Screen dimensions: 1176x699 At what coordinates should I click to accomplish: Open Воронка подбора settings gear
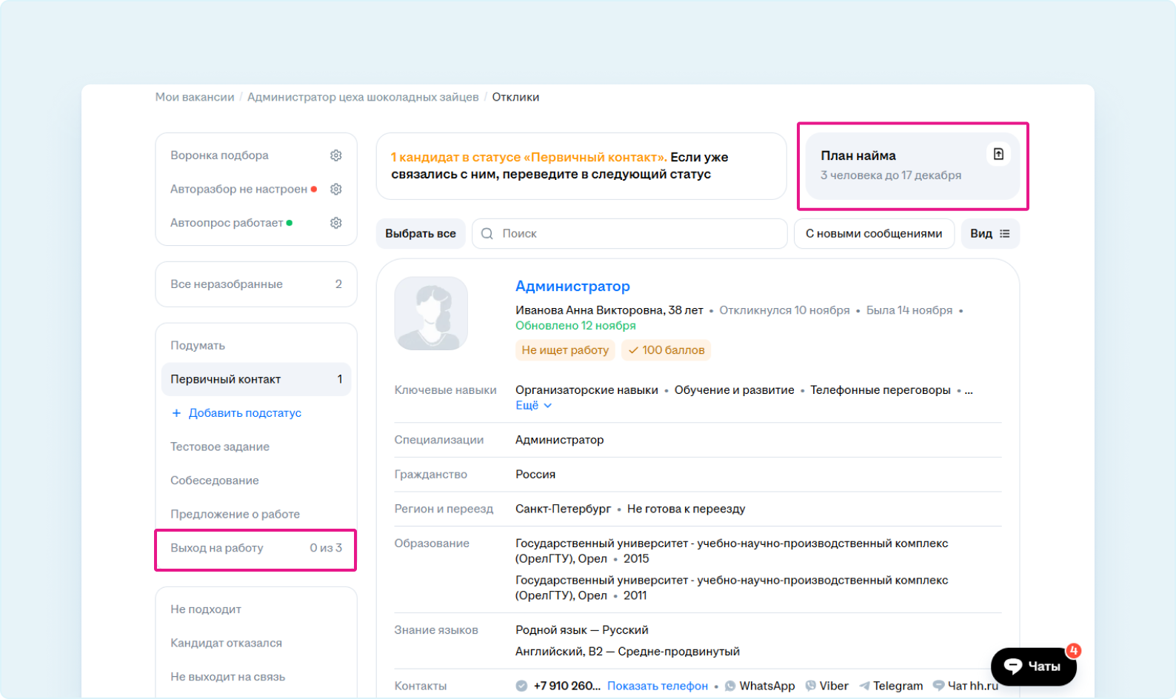335,155
